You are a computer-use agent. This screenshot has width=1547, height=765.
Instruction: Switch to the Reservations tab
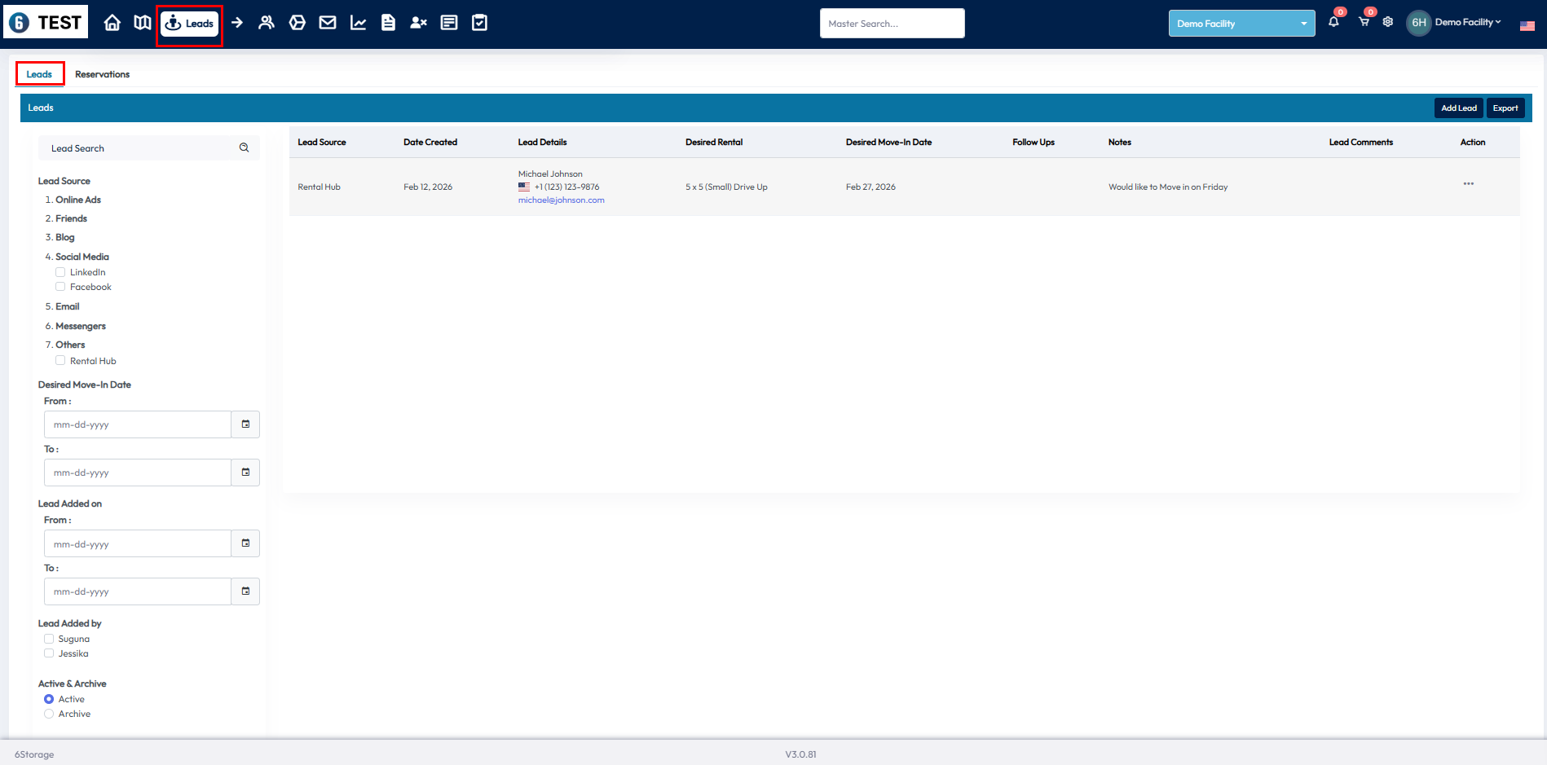pyautogui.click(x=102, y=74)
